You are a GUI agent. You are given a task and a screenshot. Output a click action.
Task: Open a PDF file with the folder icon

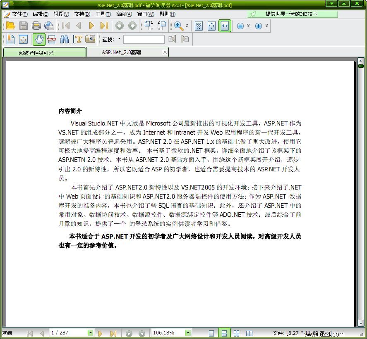pyautogui.click(x=10, y=26)
